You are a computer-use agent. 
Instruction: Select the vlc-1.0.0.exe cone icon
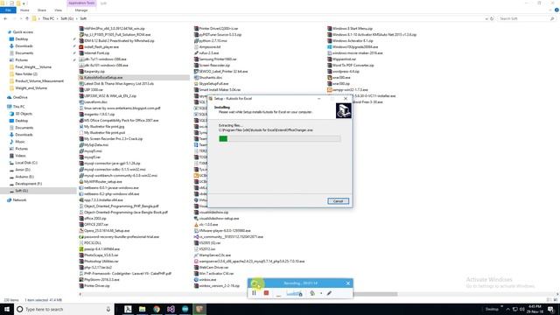(196, 225)
